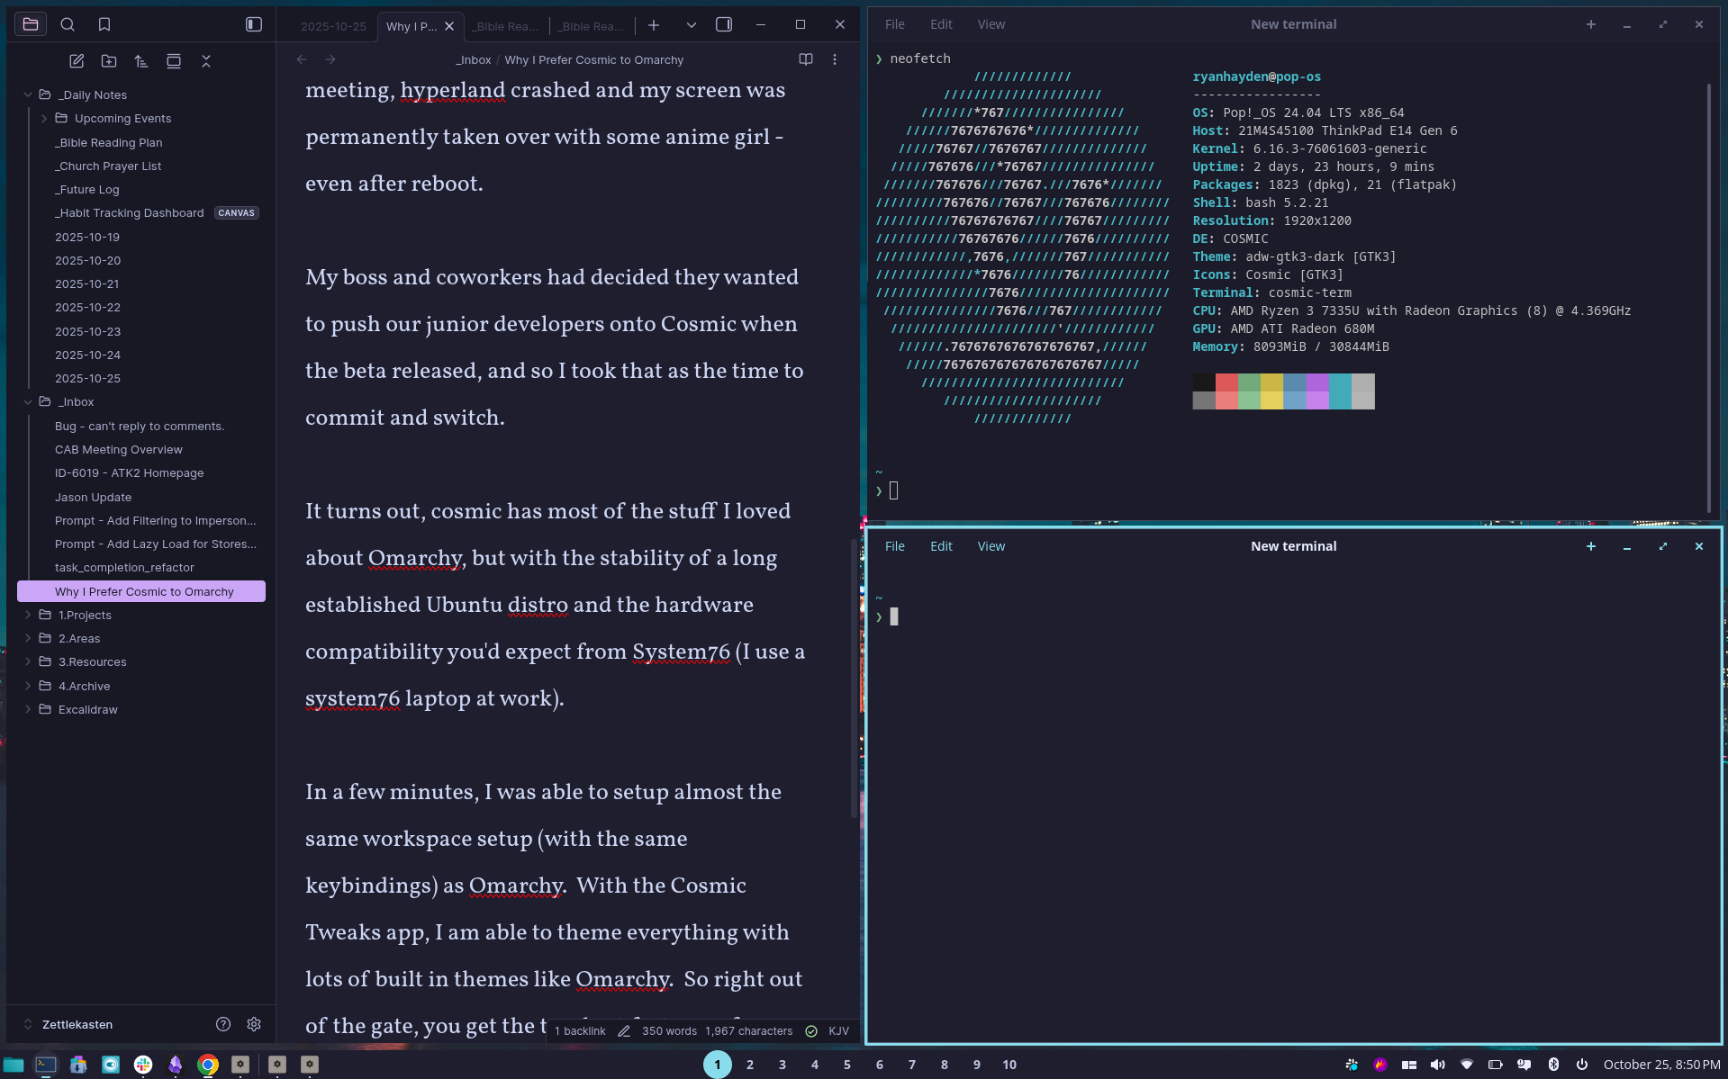Click the red color block in neofetch
This screenshot has width=1728, height=1079.
click(x=1226, y=382)
